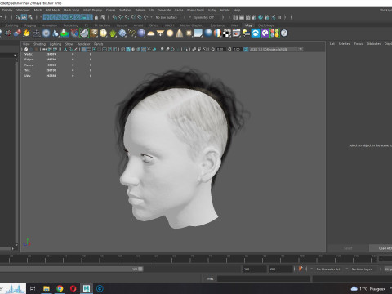Open the V-Ray menu in menu bar
Viewport: 392px width, 294px height.
pyautogui.click(x=212, y=10)
